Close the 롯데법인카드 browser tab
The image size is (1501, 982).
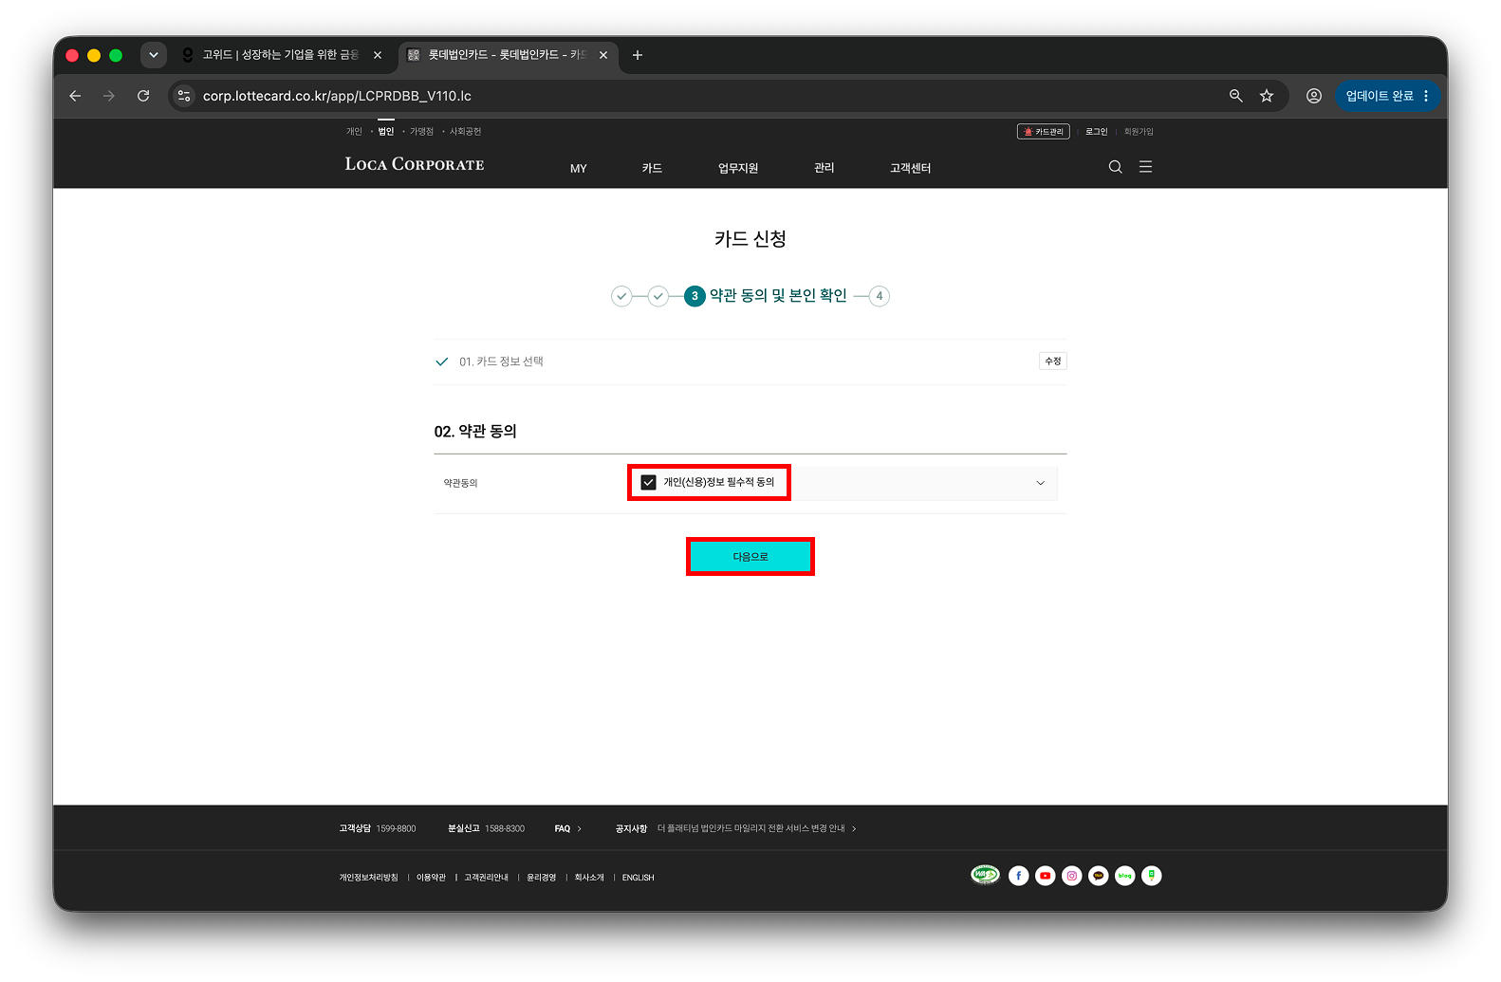pos(603,55)
